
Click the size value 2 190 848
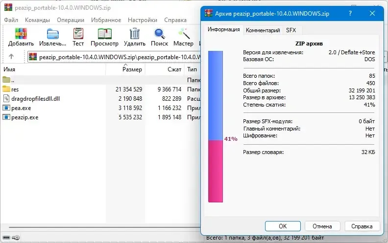click(130, 99)
